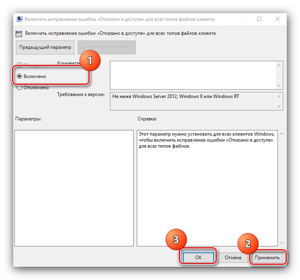Click the greyed 'Следующий параметр' button
300x280 pixels.
107,47
